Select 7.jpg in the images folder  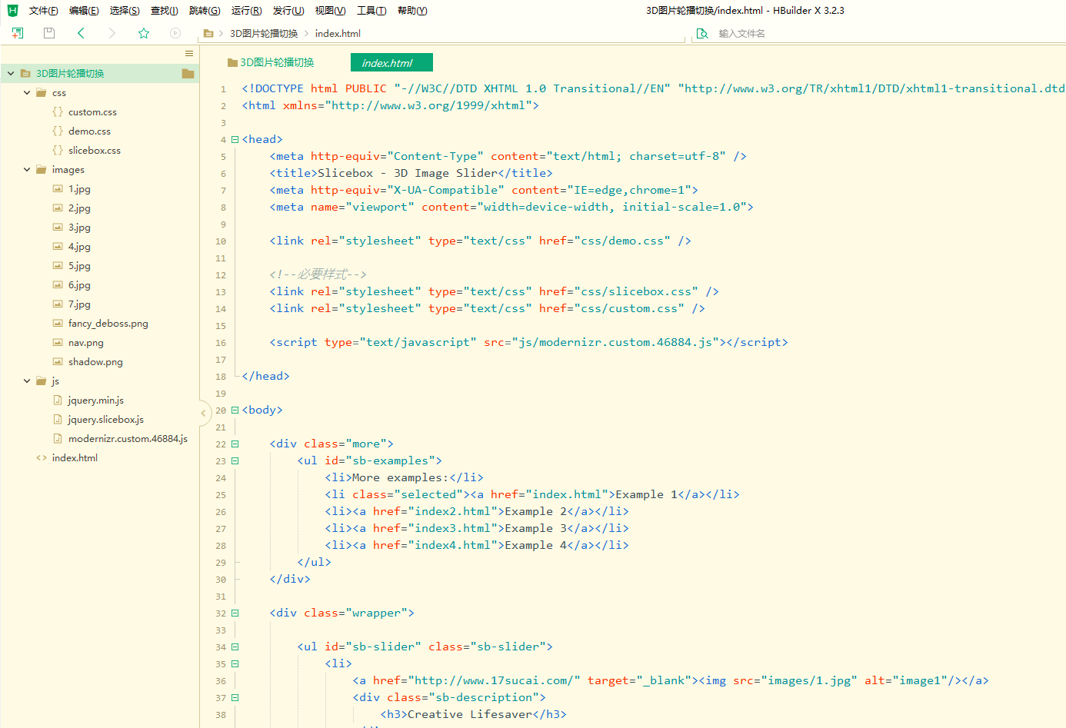click(79, 304)
